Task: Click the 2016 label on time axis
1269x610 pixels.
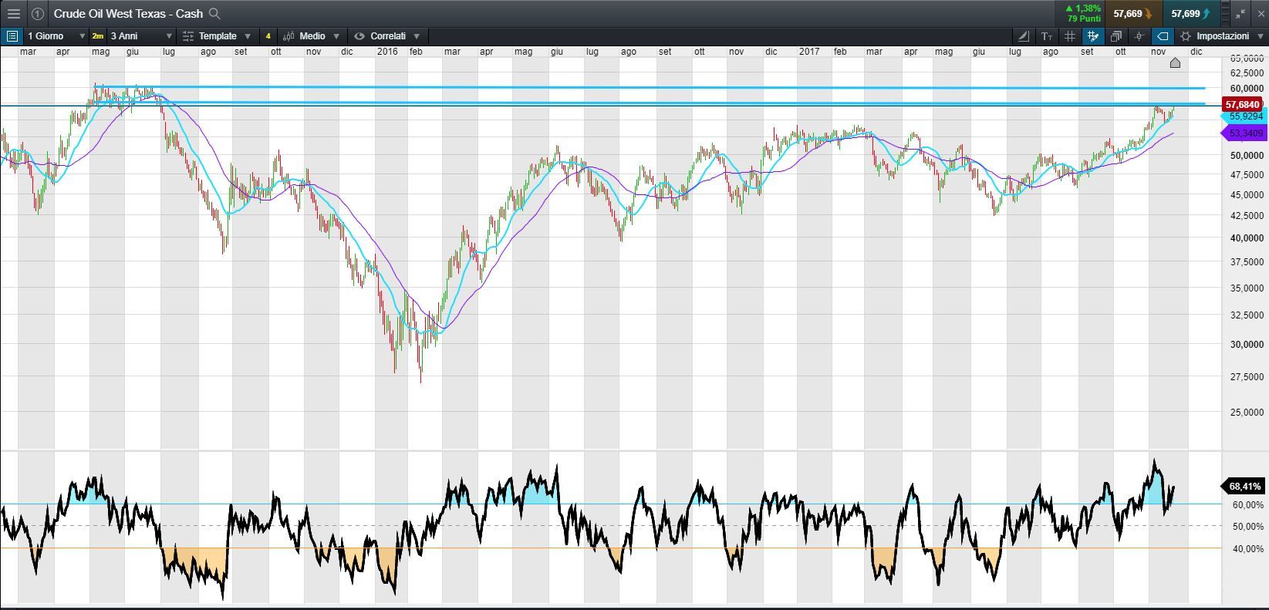Action: (x=386, y=52)
